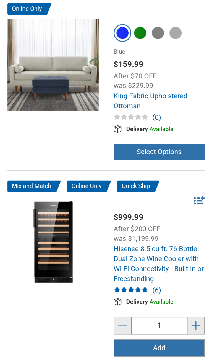Decrease wine cooler quantity with minus button
The image size is (212, 362).
pyautogui.click(x=122, y=325)
